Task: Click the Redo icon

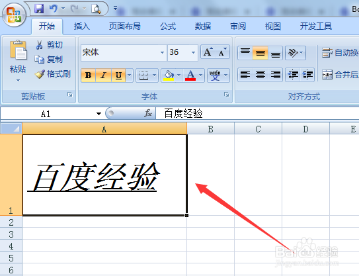Action: [x=75, y=9]
